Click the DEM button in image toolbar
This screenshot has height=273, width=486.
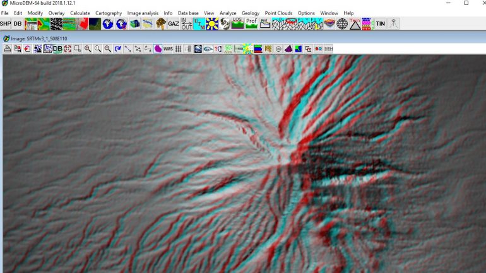329,49
